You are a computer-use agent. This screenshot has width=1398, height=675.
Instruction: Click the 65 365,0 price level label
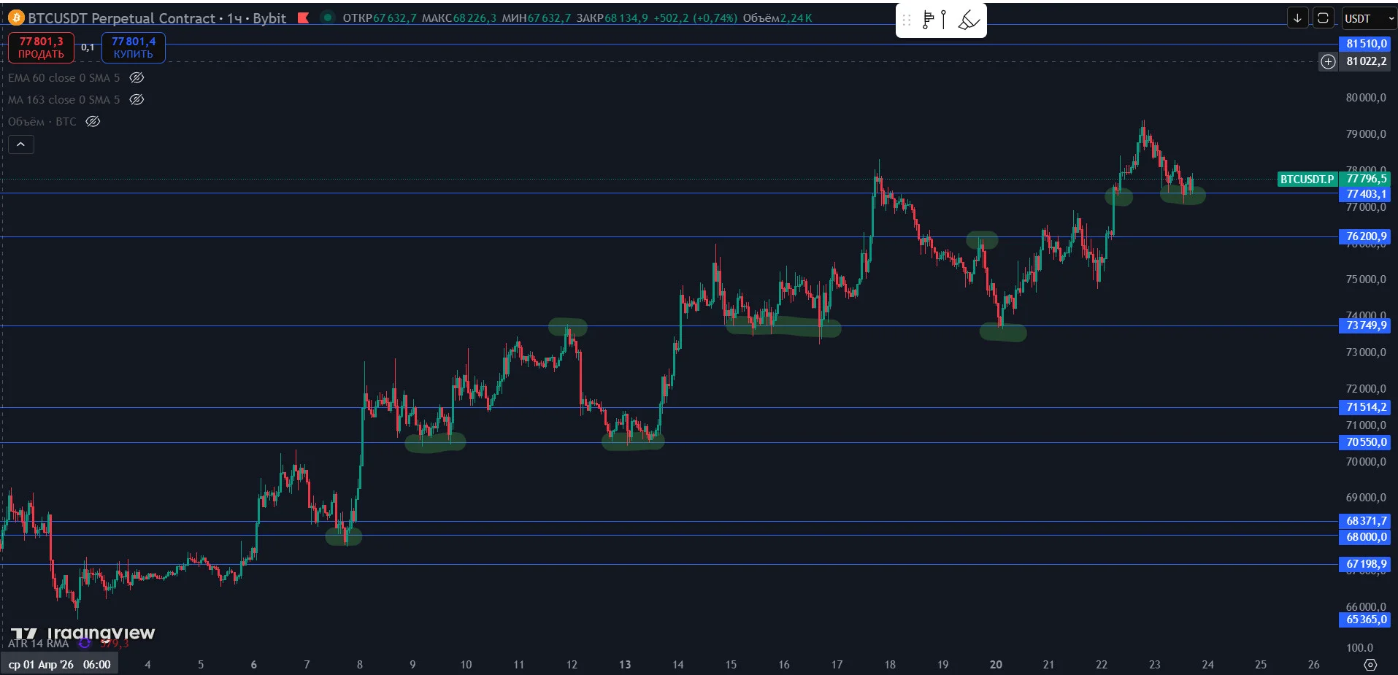(x=1365, y=620)
